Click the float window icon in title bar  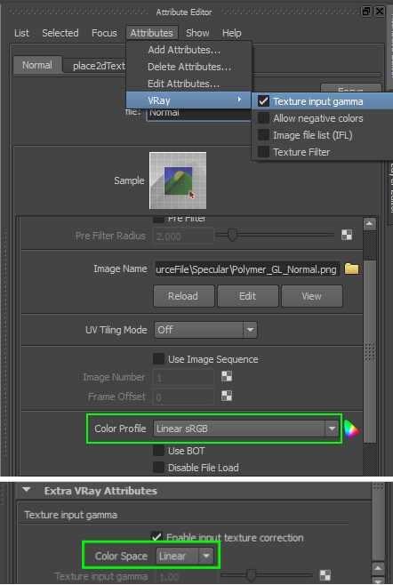366,12
